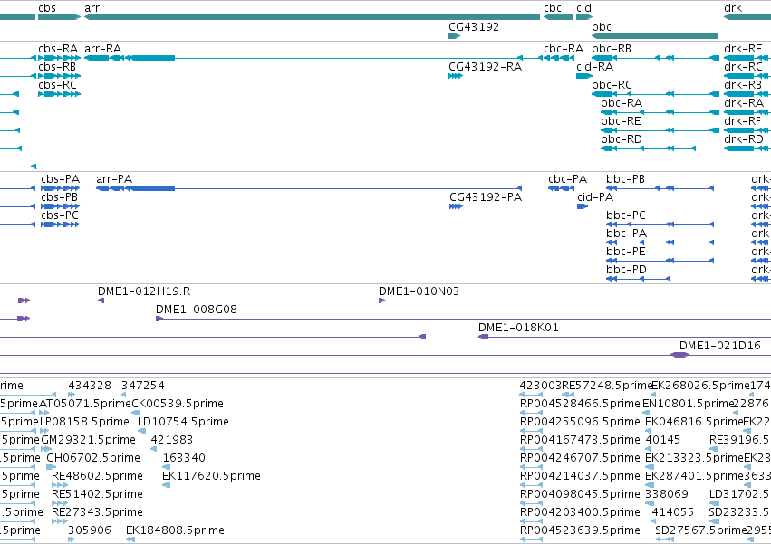Select the DME1-018K01 clone feature

(624, 337)
